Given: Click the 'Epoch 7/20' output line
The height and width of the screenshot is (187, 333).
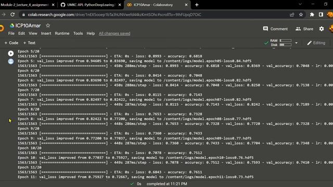Looking at the screenshot, I should point(29,90).
